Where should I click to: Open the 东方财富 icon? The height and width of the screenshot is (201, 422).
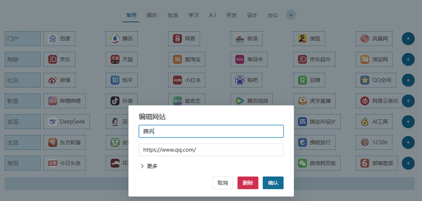pyautogui.click(x=52, y=142)
